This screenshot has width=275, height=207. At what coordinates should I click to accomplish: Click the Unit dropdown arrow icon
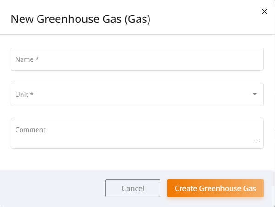point(255,94)
